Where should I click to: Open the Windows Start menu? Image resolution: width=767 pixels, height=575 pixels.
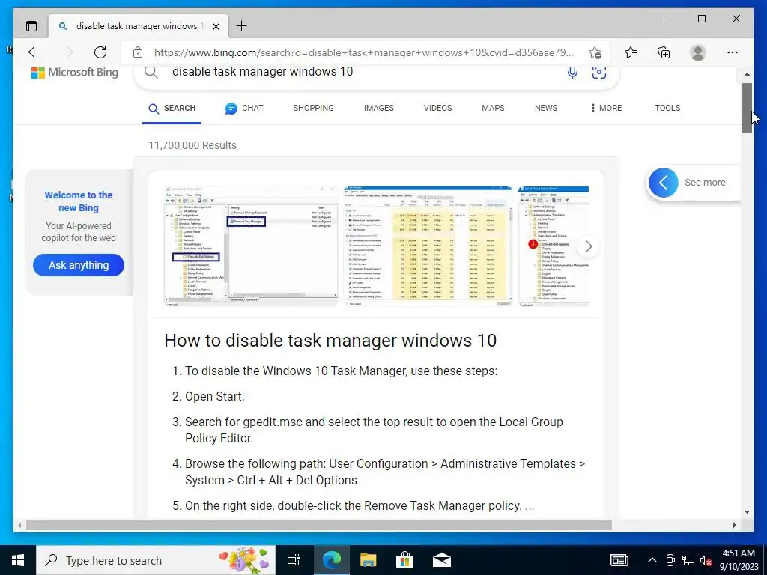(18, 560)
